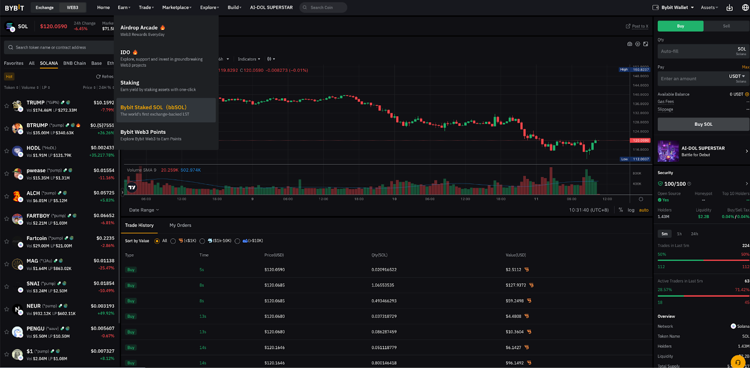Toggle fullscreen chart icon
The width and height of the screenshot is (750, 368).
[x=645, y=44]
